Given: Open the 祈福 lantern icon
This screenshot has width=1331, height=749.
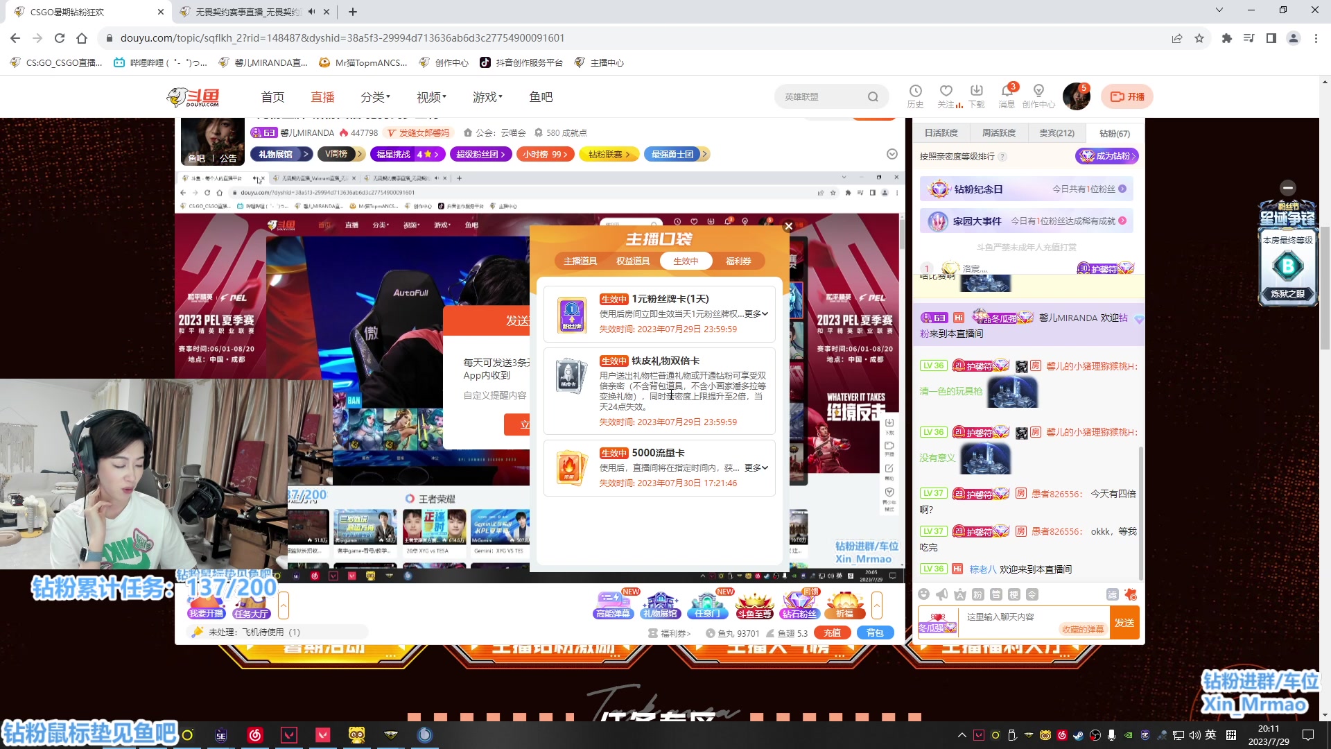Looking at the screenshot, I should point(844,604).
